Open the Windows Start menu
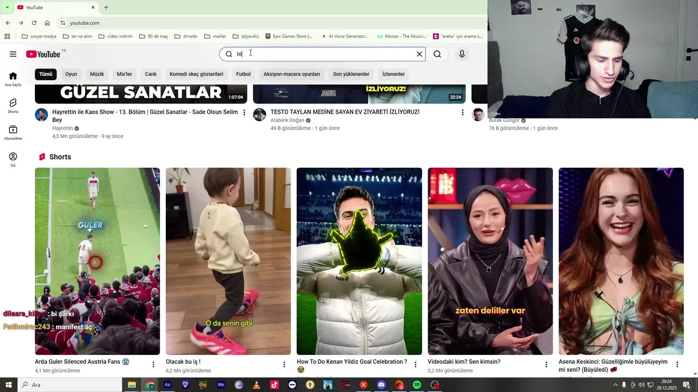 [8, 385]
